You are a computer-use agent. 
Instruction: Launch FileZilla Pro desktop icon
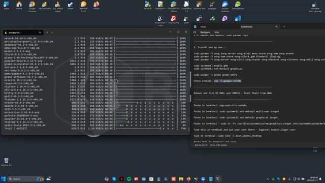174,20
